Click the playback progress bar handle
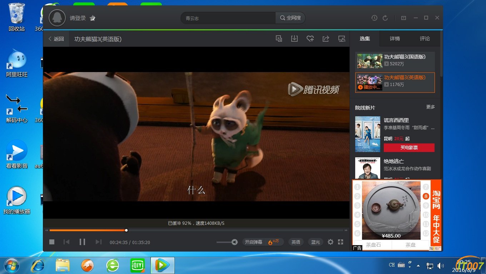Viewport: 486px width, 274px height. 126,230
